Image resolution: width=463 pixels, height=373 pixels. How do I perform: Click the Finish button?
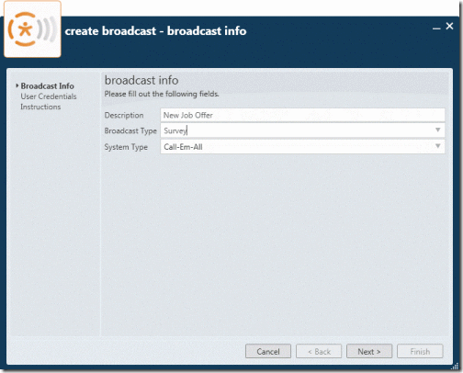pyautogui.click(x=420, y=351)
